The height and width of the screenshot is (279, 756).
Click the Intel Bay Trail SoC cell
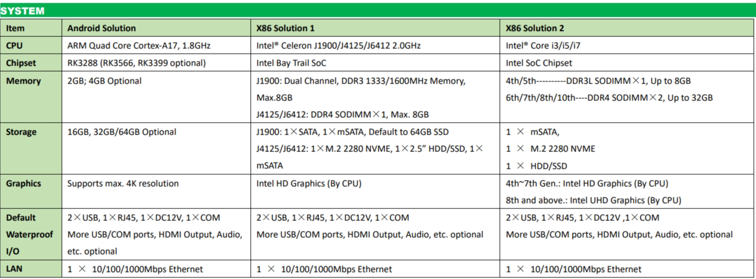coord(291,63)
